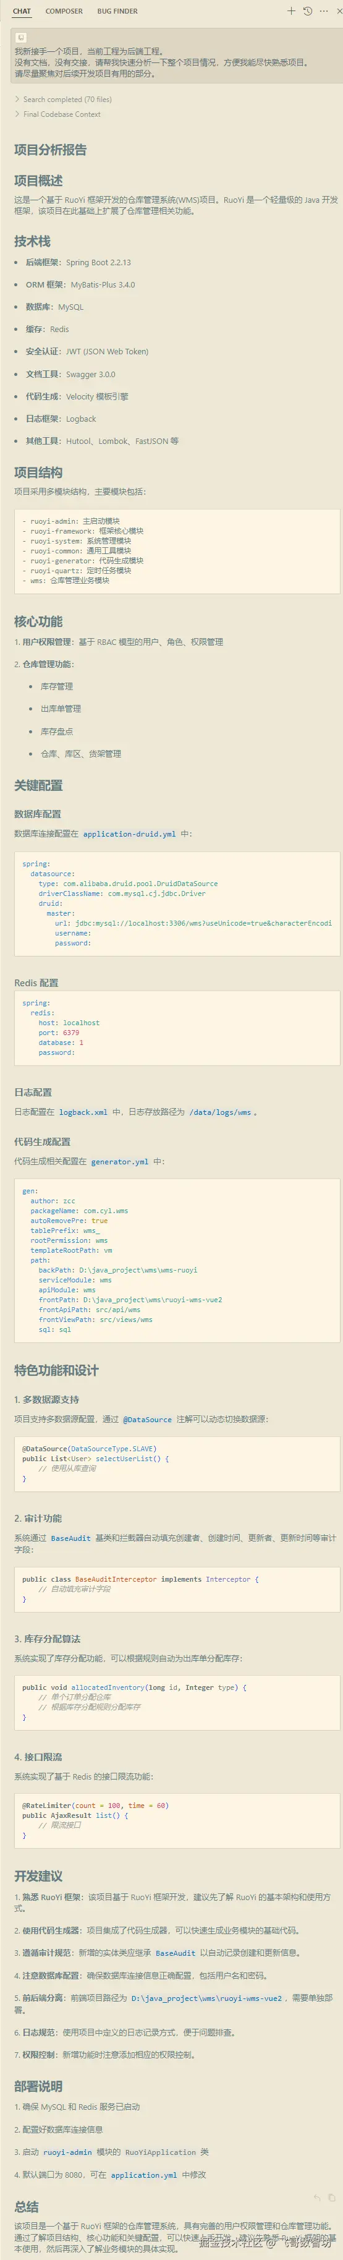The width and height of the screenshot is (343, 2260).
Task: Click the @DataSource annotation reference
Action: 147,1418
